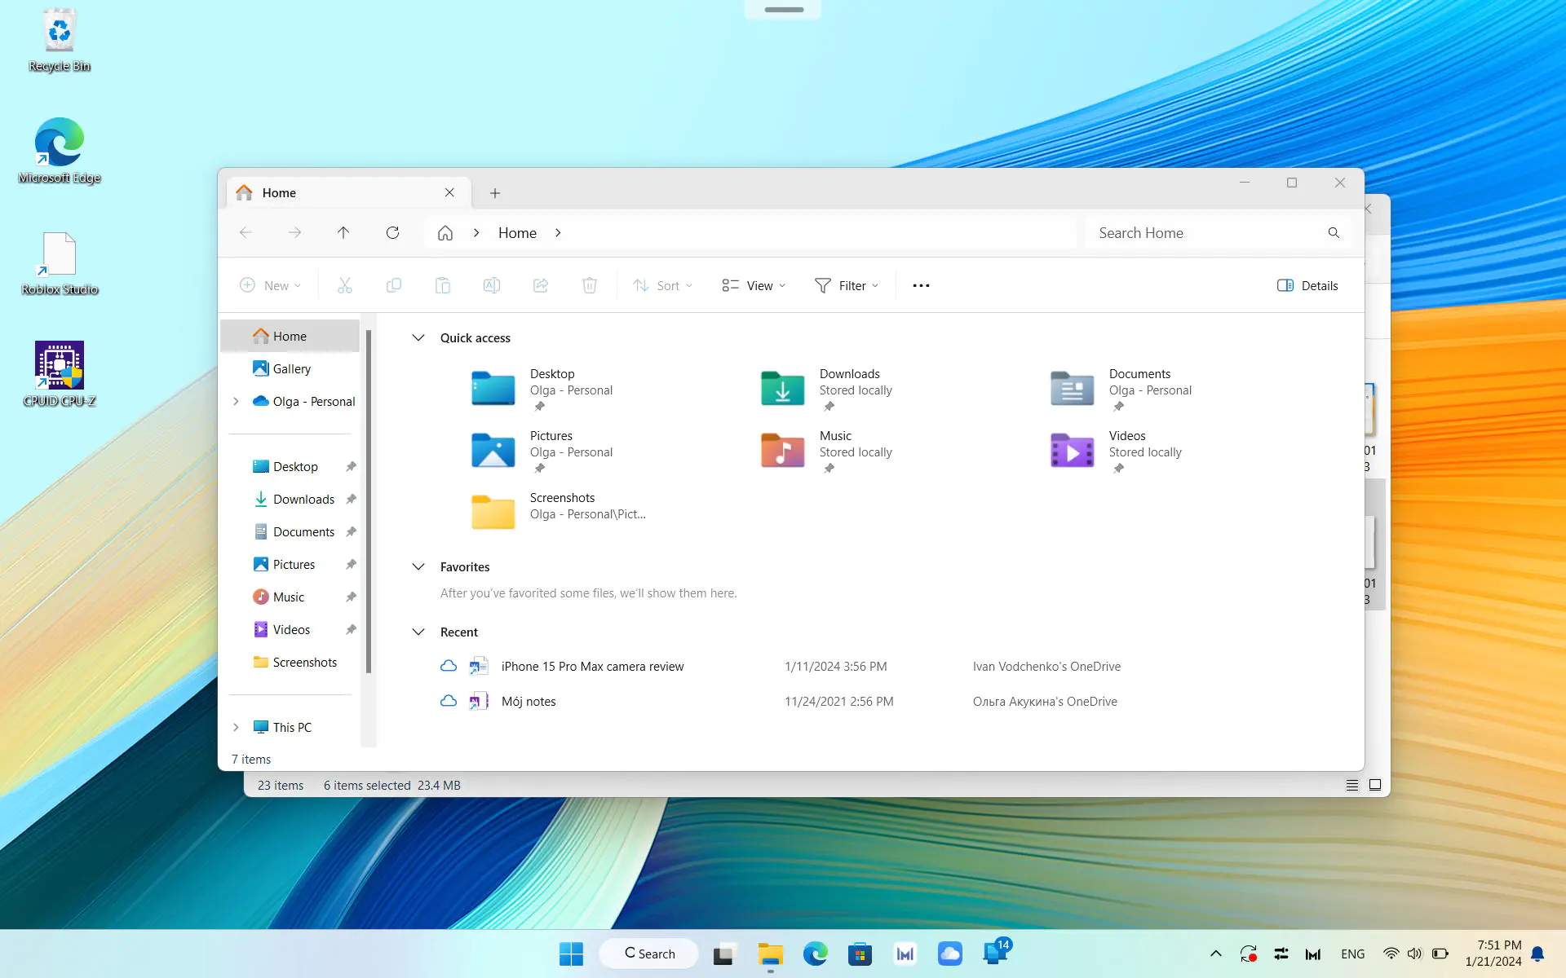Image resolution: width=1566 pixels, height=978 pixels.
Task: Click chevron after Home in address bar
Action: (558, 233)
